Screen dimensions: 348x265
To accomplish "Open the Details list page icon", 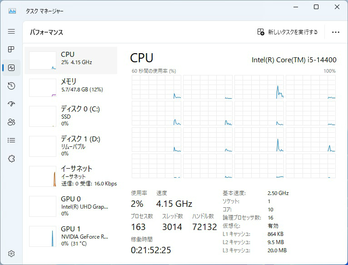I will (x=11, y=140).
